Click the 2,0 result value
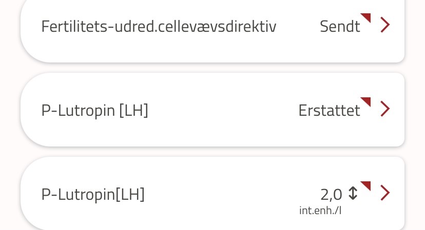This screenshot has width=425, height=230. point(331,195)
